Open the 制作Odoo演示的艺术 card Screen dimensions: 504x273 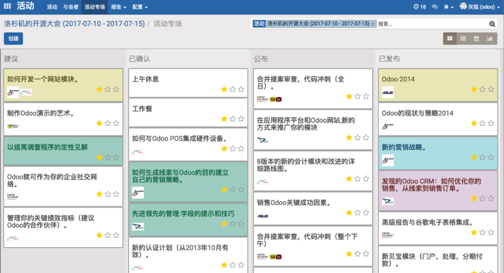point(63,119)
